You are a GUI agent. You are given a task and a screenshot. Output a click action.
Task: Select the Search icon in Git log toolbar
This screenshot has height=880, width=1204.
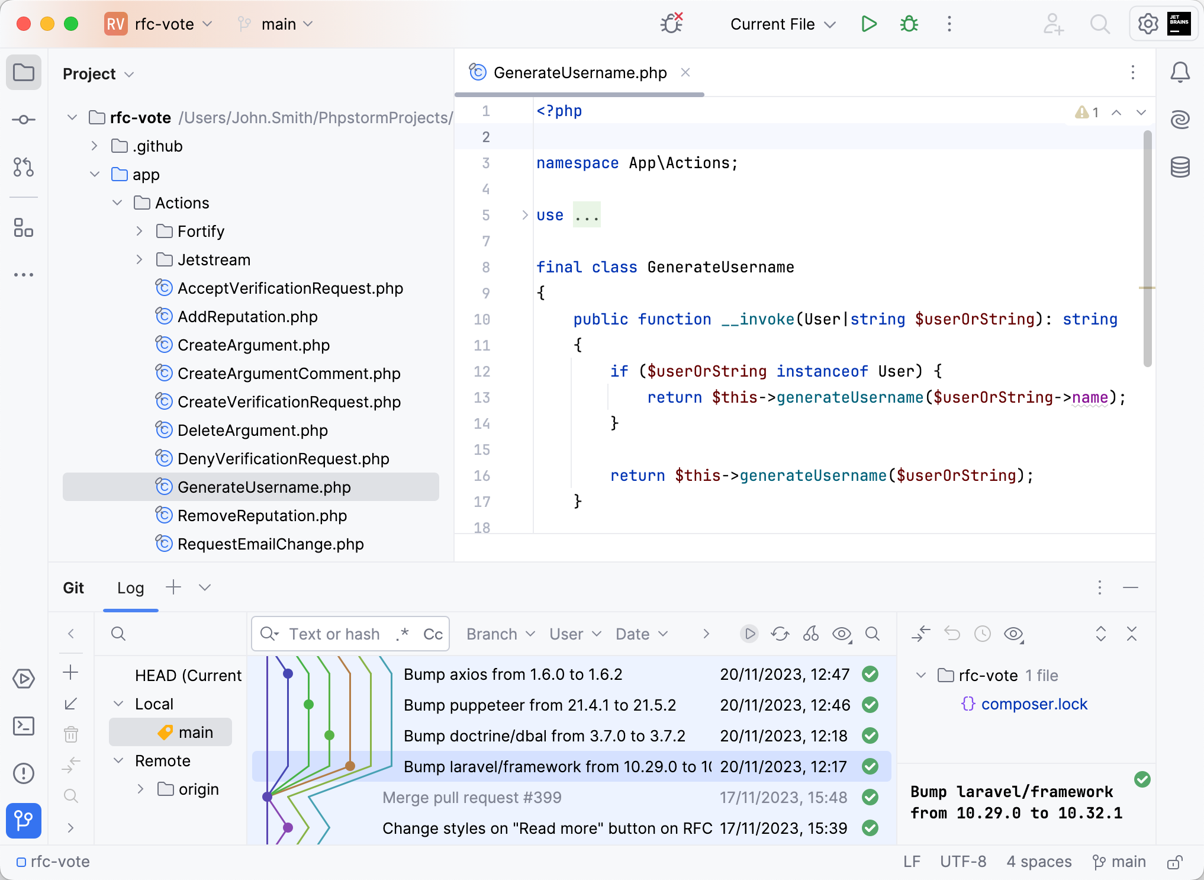click(873, 634)
